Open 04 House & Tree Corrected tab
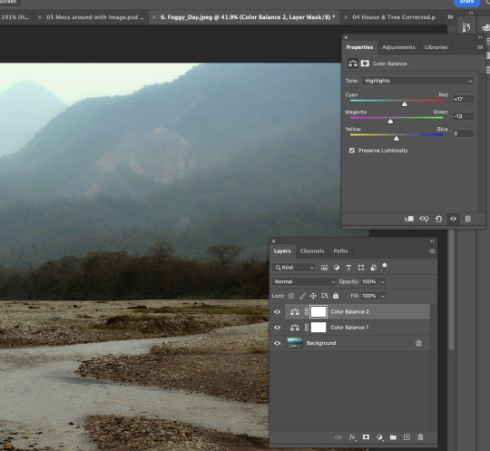Viewport: 490px width, 451px height. 394,17
